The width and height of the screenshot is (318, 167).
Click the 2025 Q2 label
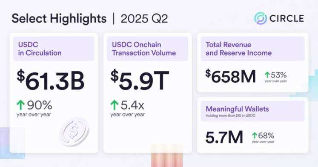coord(144,19)
